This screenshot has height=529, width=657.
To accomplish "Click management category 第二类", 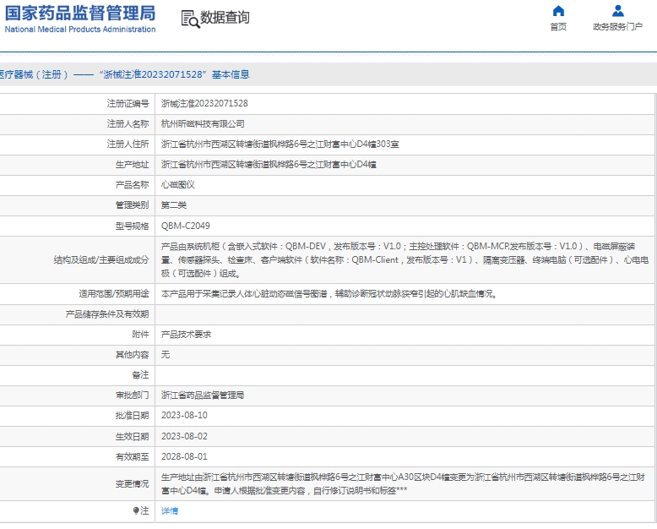I will pyautogui.click(x=174, y=205).
